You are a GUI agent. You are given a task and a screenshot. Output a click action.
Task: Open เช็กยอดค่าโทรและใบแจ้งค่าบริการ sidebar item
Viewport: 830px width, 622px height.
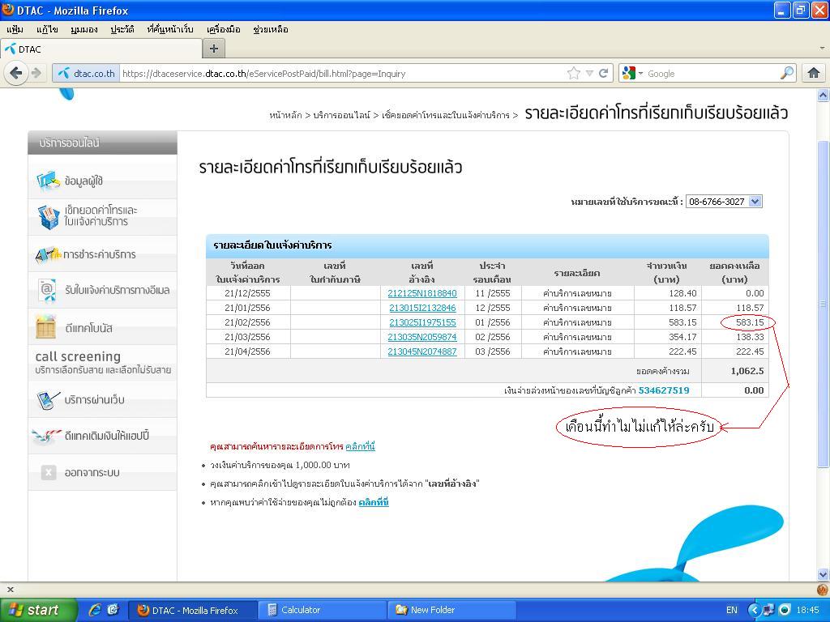(x=102, y=216)
